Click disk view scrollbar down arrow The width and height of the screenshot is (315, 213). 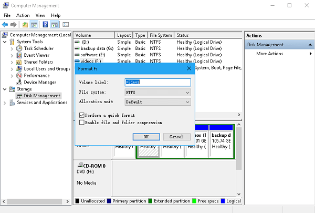(x=239, y=194)
